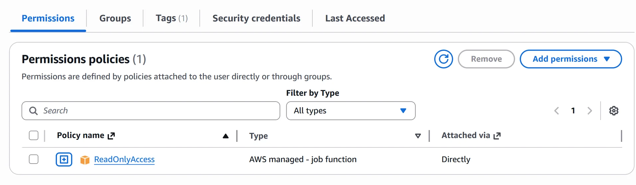The image size is (636, 185).
Task: Click the orange ReadOnlyAccess policy cube icon
Action: click(85, 160)
